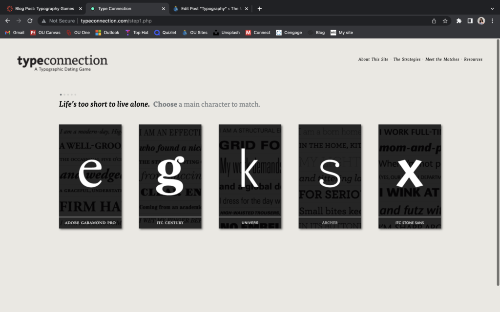Close the Blog Post: Typography Games tab
The width and height of the screenshot is (500, 312).
[x=81, y=9]
